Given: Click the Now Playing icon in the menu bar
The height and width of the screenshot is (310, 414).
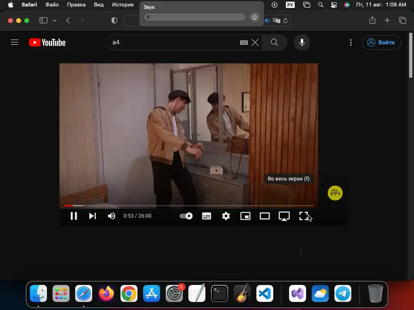Looking at the screenshot, I should [x=275, y=5].
